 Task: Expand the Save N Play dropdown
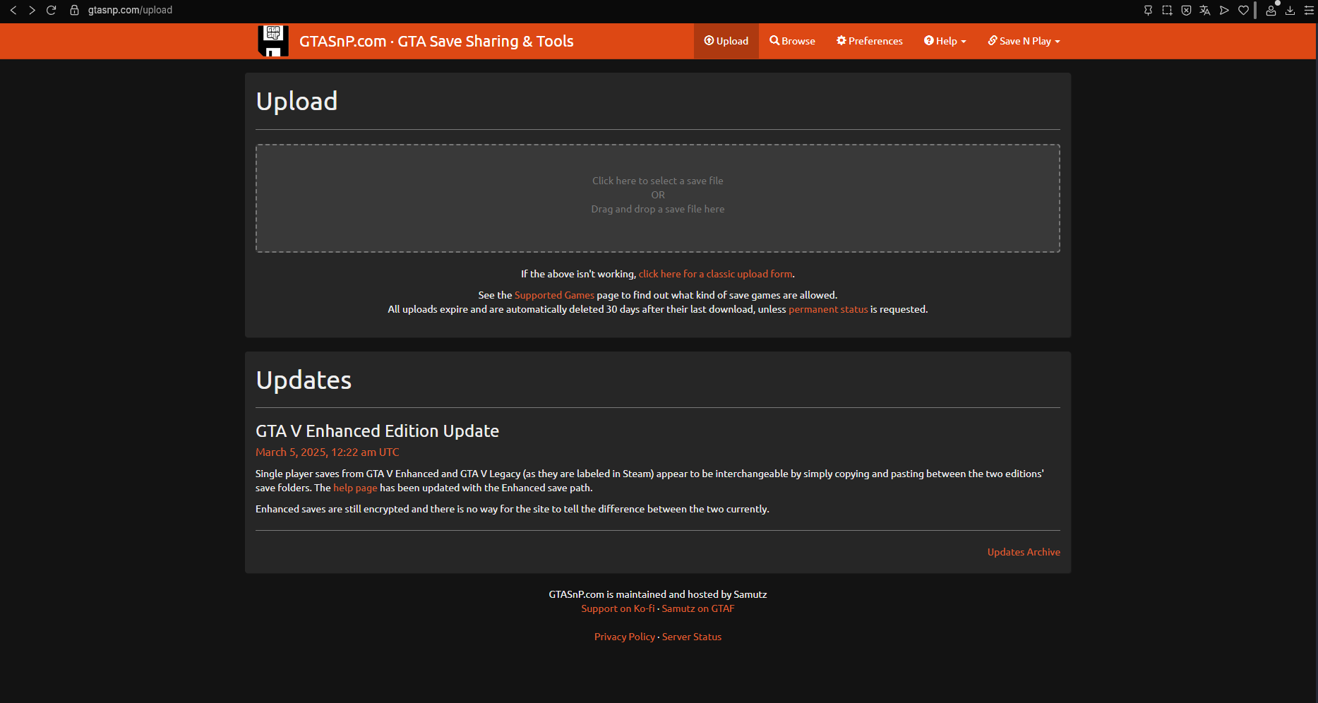click(x=1024, y=41)
